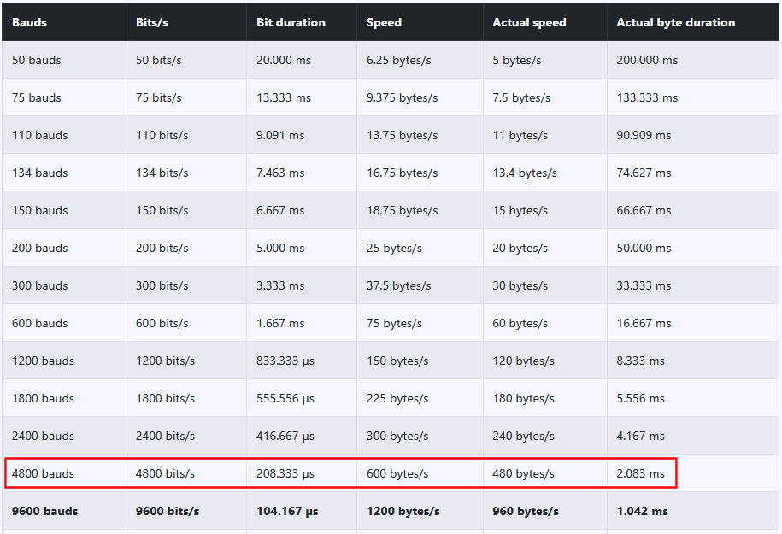782x534 pixels.
Task: Click the Bit duration column header
Action: (291, 22)
